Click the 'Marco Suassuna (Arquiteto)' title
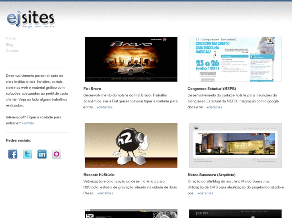Image resolution: width=292 pixels, height=218 pixels. (212, 175)
